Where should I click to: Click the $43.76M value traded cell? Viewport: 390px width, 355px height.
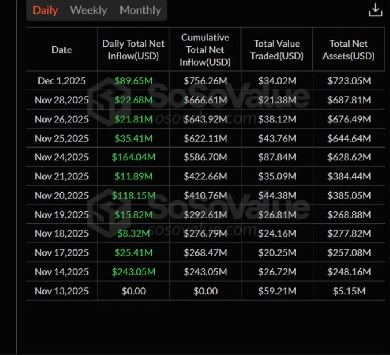(277, 138)
